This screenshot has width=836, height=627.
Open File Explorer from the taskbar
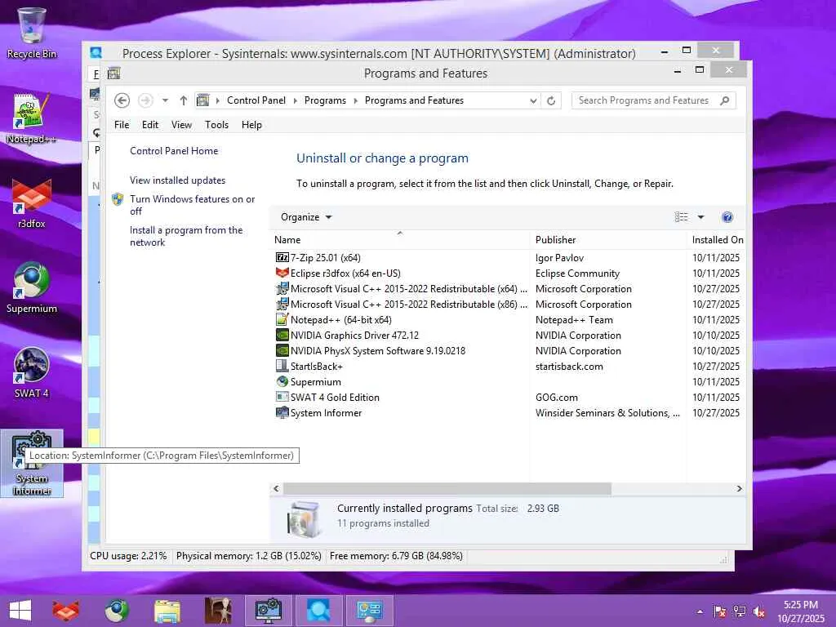click(x=167, y=611)
